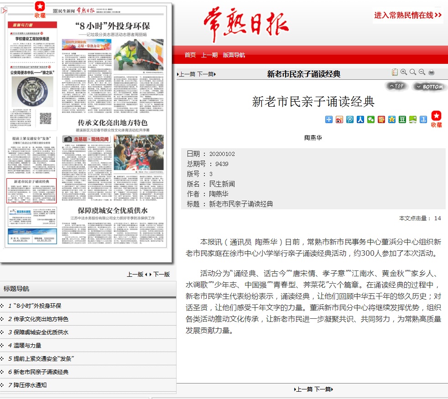Image resolution: width=448 pixels, height=399 pixels.
Task: Click the wolf emblem article on thumbnail
Action: point(32,91)
